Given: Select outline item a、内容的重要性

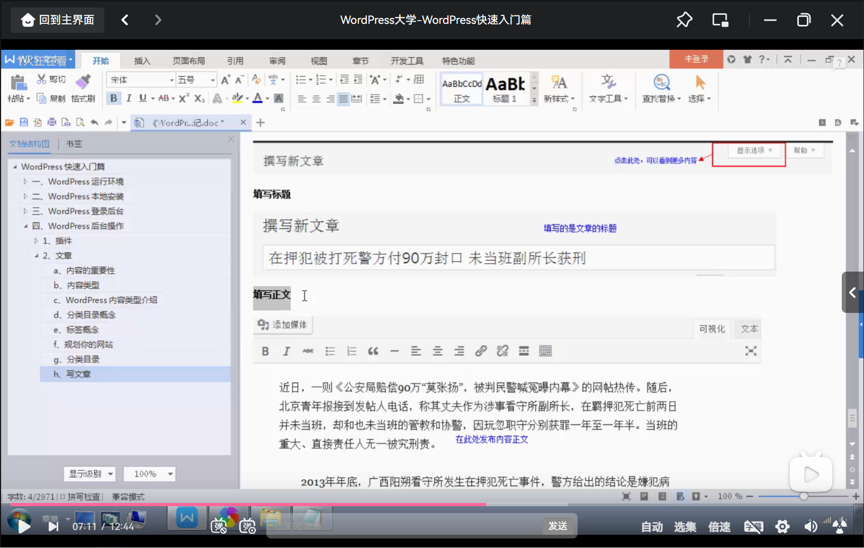Looking at the screenshot, I should (84, 271).
